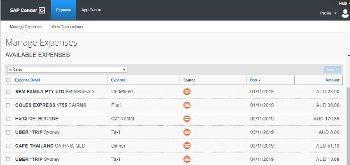Image resolution: width=350 pixels, height=165 pixels.
Task: Click source card icon for AUD 8.00 Uber trip
Action: pos(187,132)
